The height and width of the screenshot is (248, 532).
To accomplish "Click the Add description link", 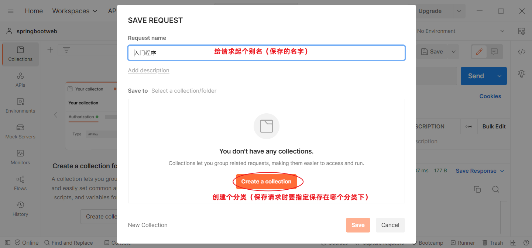I will (x=148, y=70).
